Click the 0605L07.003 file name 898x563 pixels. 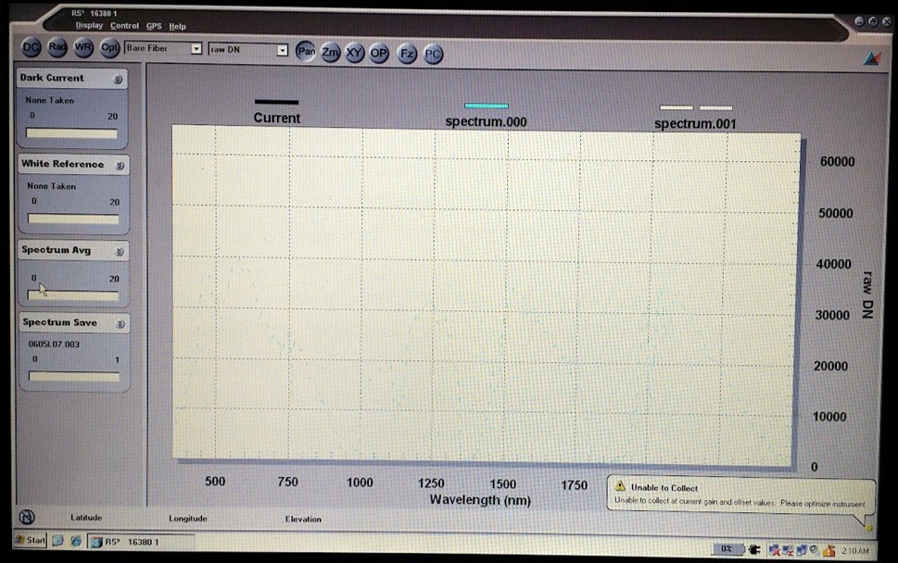click(54, 344)
